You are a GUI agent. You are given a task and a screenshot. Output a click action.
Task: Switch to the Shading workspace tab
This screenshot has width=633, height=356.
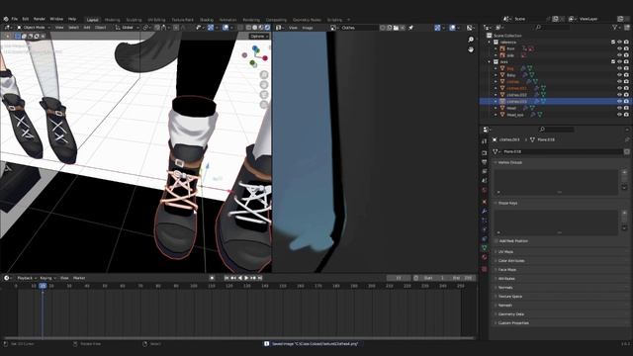pyautogui.click(x=207, y=20)
